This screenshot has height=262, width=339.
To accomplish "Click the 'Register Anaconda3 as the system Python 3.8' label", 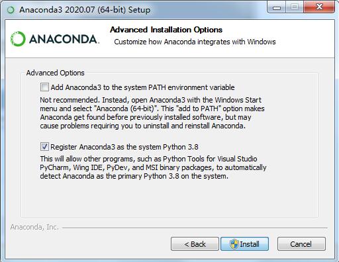I will (x=124, y=147).
